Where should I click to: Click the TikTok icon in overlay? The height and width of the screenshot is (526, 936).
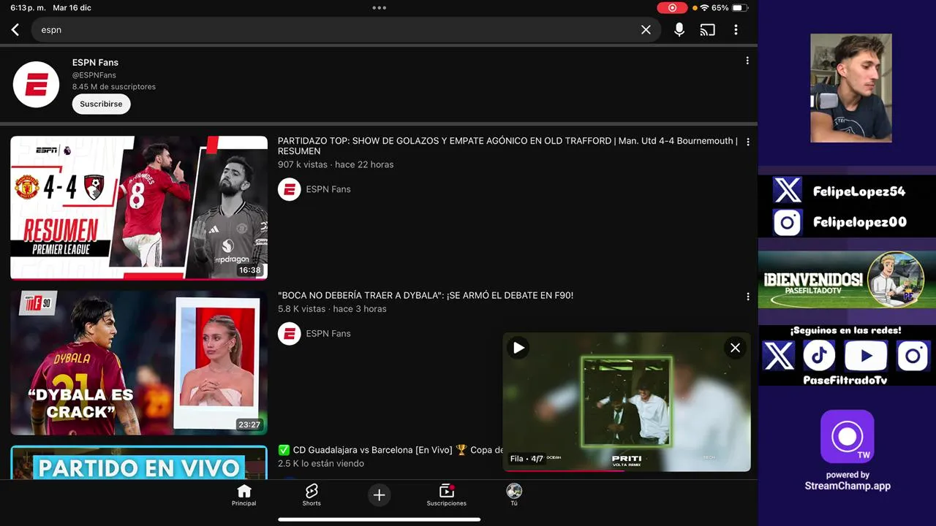[x=819, y=356]
